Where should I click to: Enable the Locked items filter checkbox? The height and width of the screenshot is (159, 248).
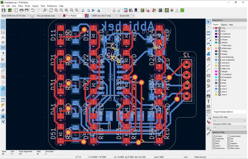pos(228,136)
